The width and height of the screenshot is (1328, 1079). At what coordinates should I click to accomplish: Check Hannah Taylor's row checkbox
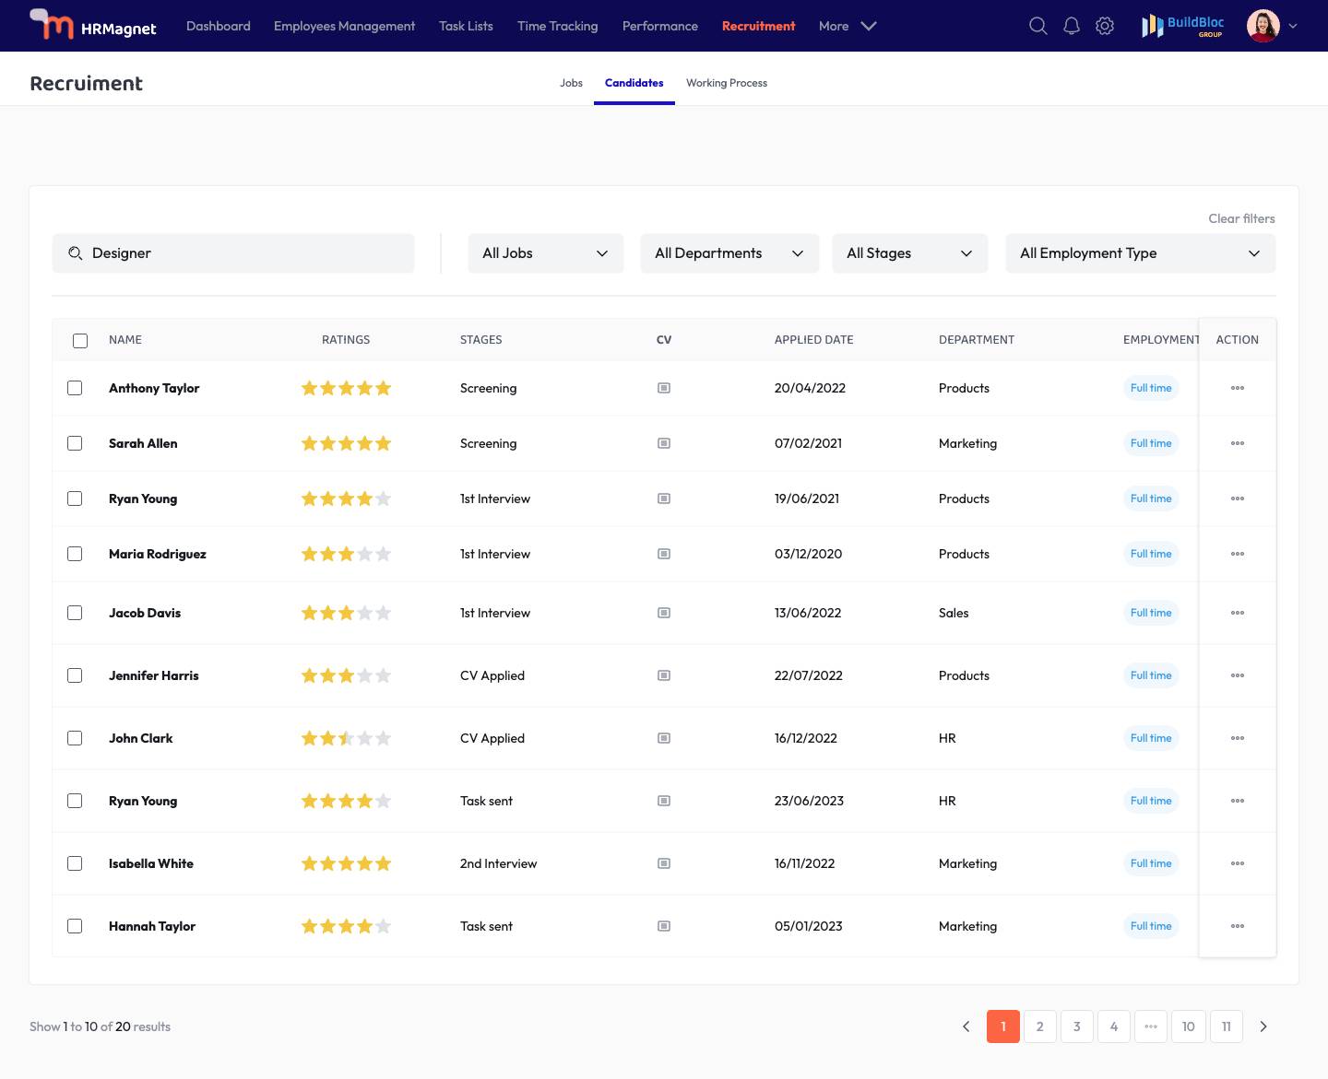tap(75, 926)
